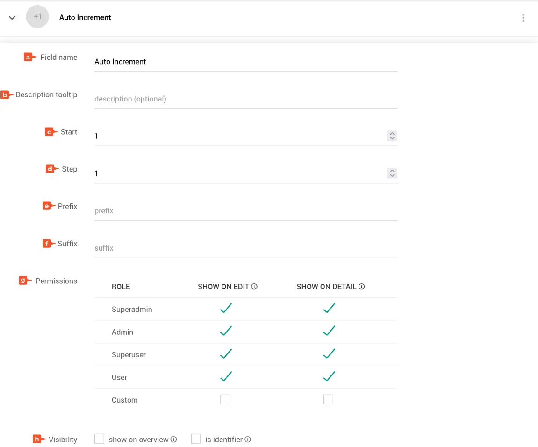Image resolution: width=538 pixels, height=447 pixels.
Task: Click the Field name input
Action: [245, 62]
